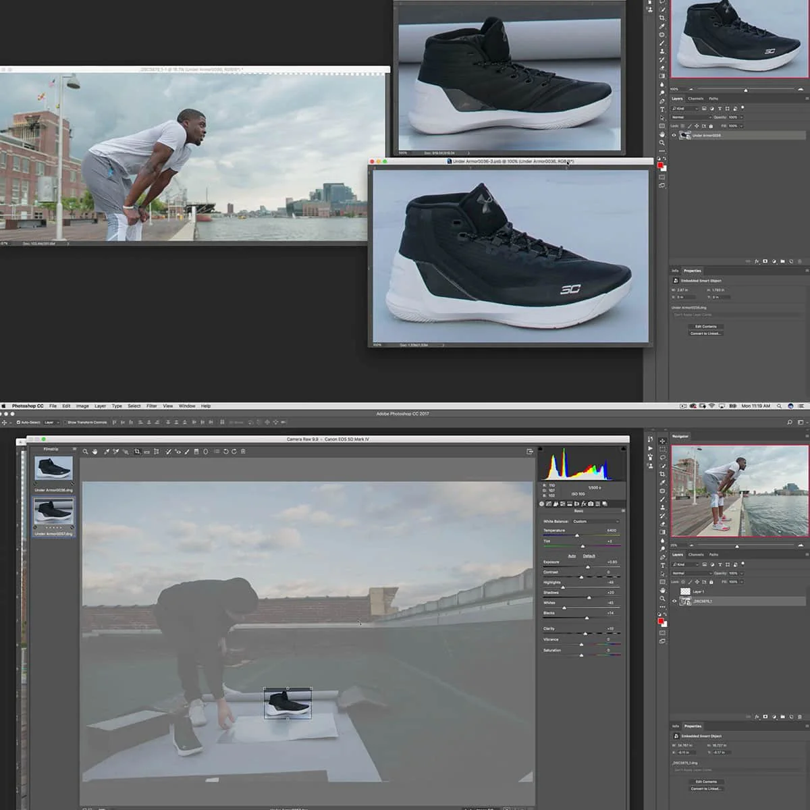This screenshot has height=810, width=810.
Task: Select the Spot Removal tool
Action: (168, 451)
